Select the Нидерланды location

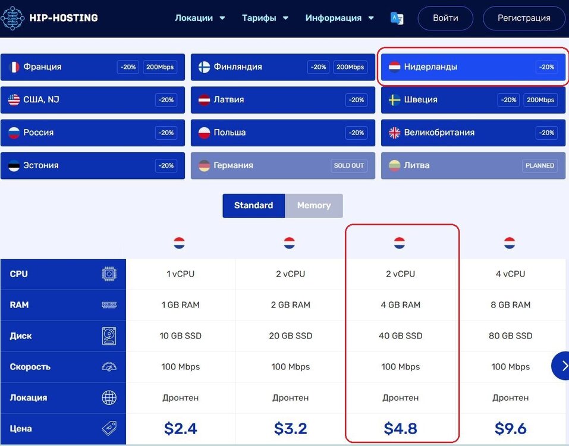pyautogui.click(x=473, y=67)
